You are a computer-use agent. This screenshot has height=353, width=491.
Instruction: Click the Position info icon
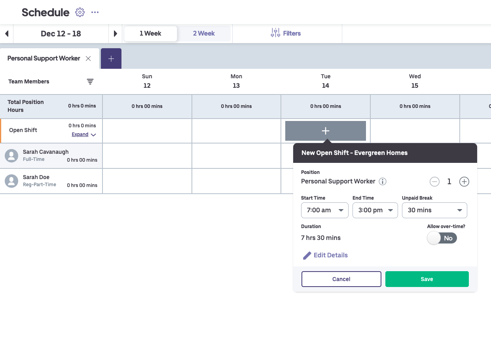pos(382,181)
